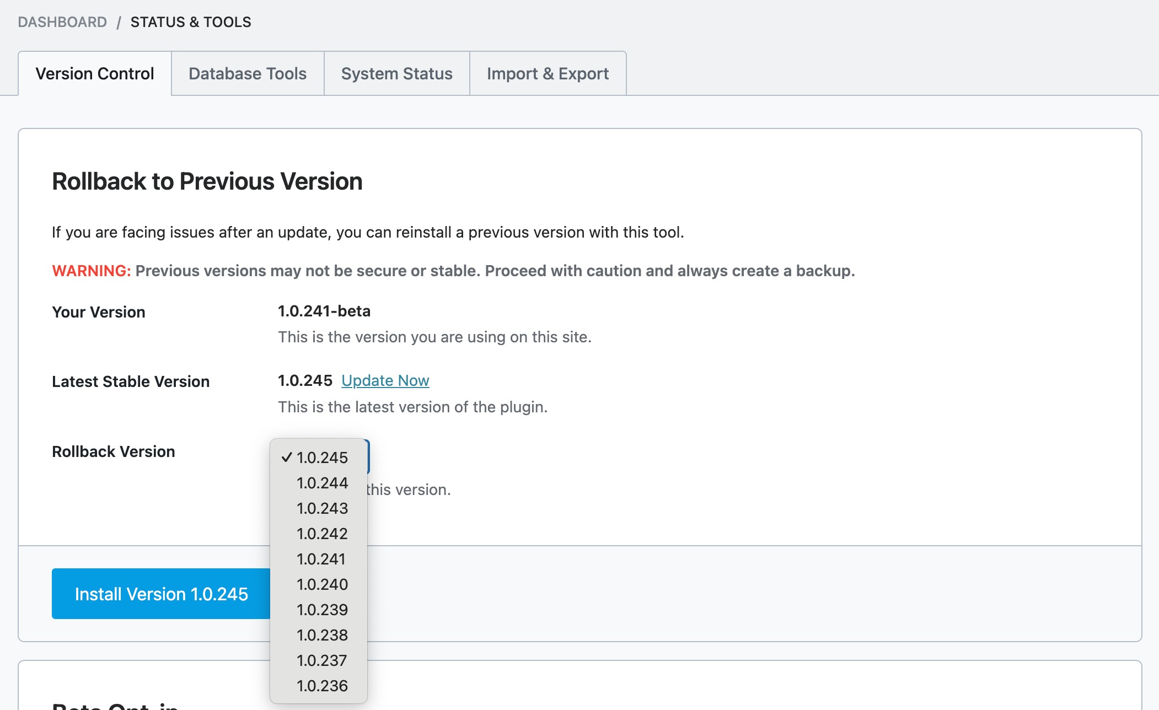Click the Status & Tools breadcrumb text
Screen dimensions: 1159x710
pos(191,22)
